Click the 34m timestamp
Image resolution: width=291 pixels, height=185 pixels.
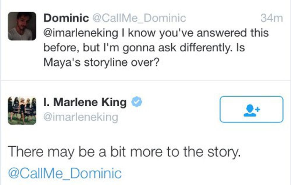click(271, 18)
